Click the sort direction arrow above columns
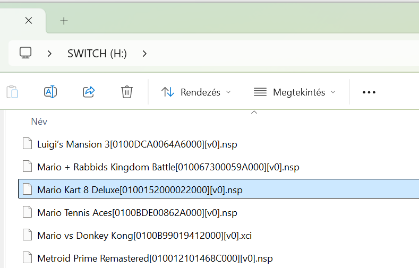Viewport: 419px width, 268px height. [254, 113]
